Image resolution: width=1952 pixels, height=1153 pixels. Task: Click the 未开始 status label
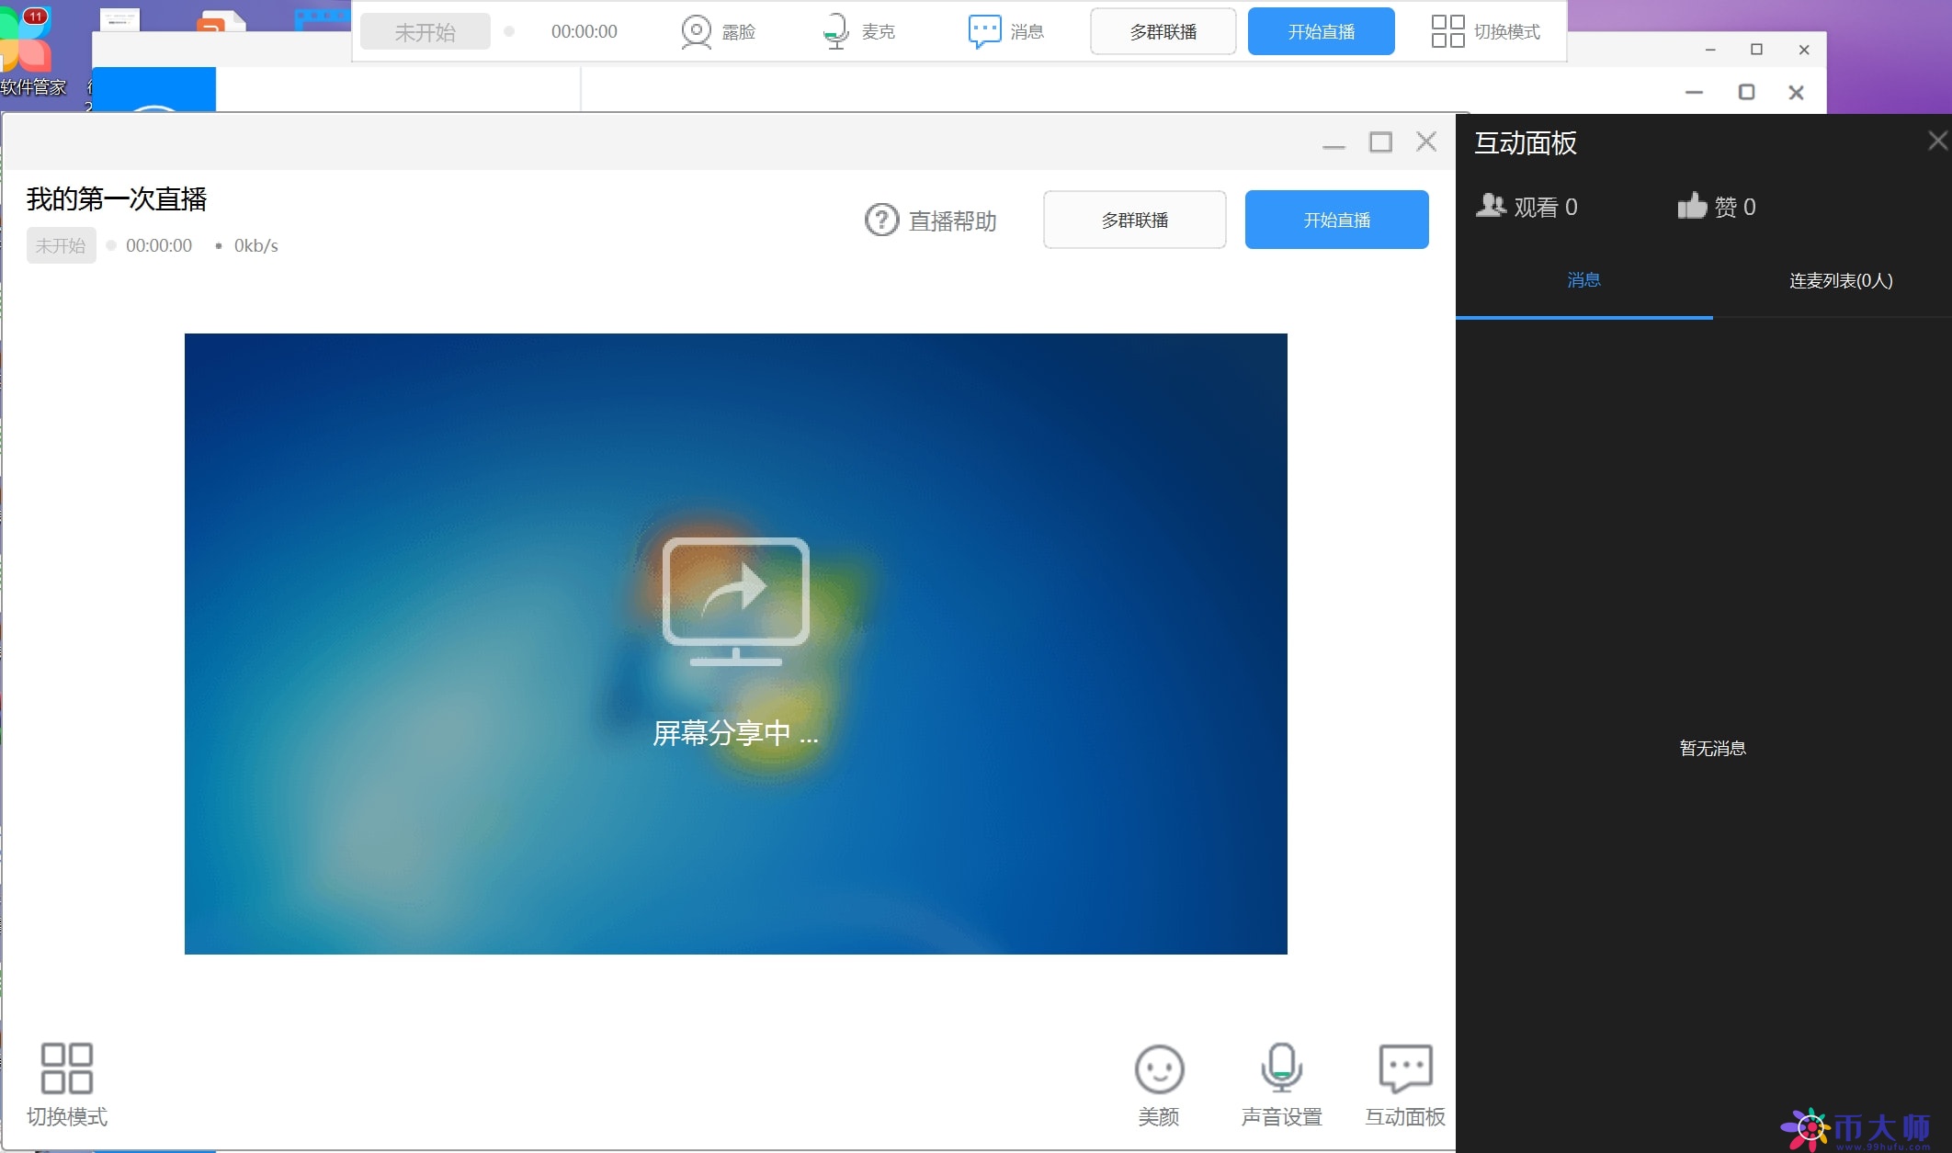[61, 244]
